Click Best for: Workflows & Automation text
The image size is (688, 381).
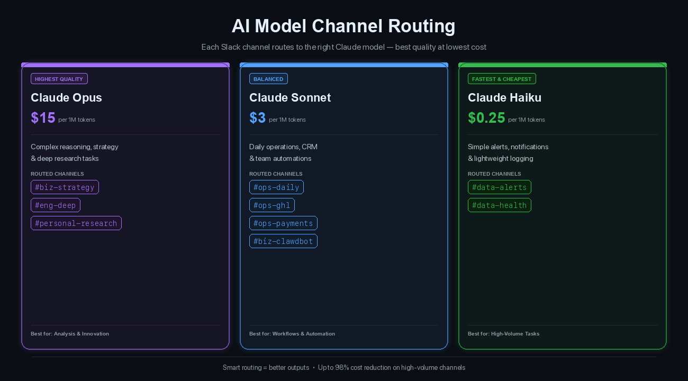coord(292,333)
